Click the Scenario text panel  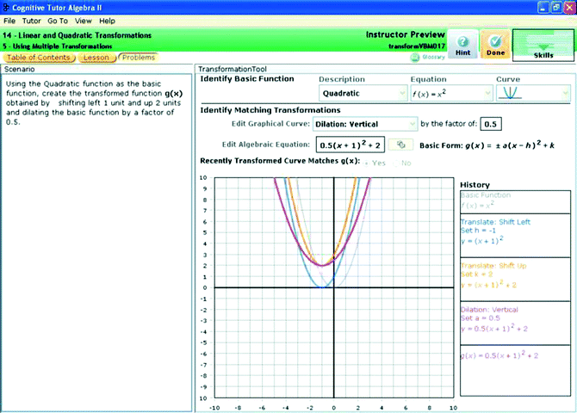click(x=96, y=243)
